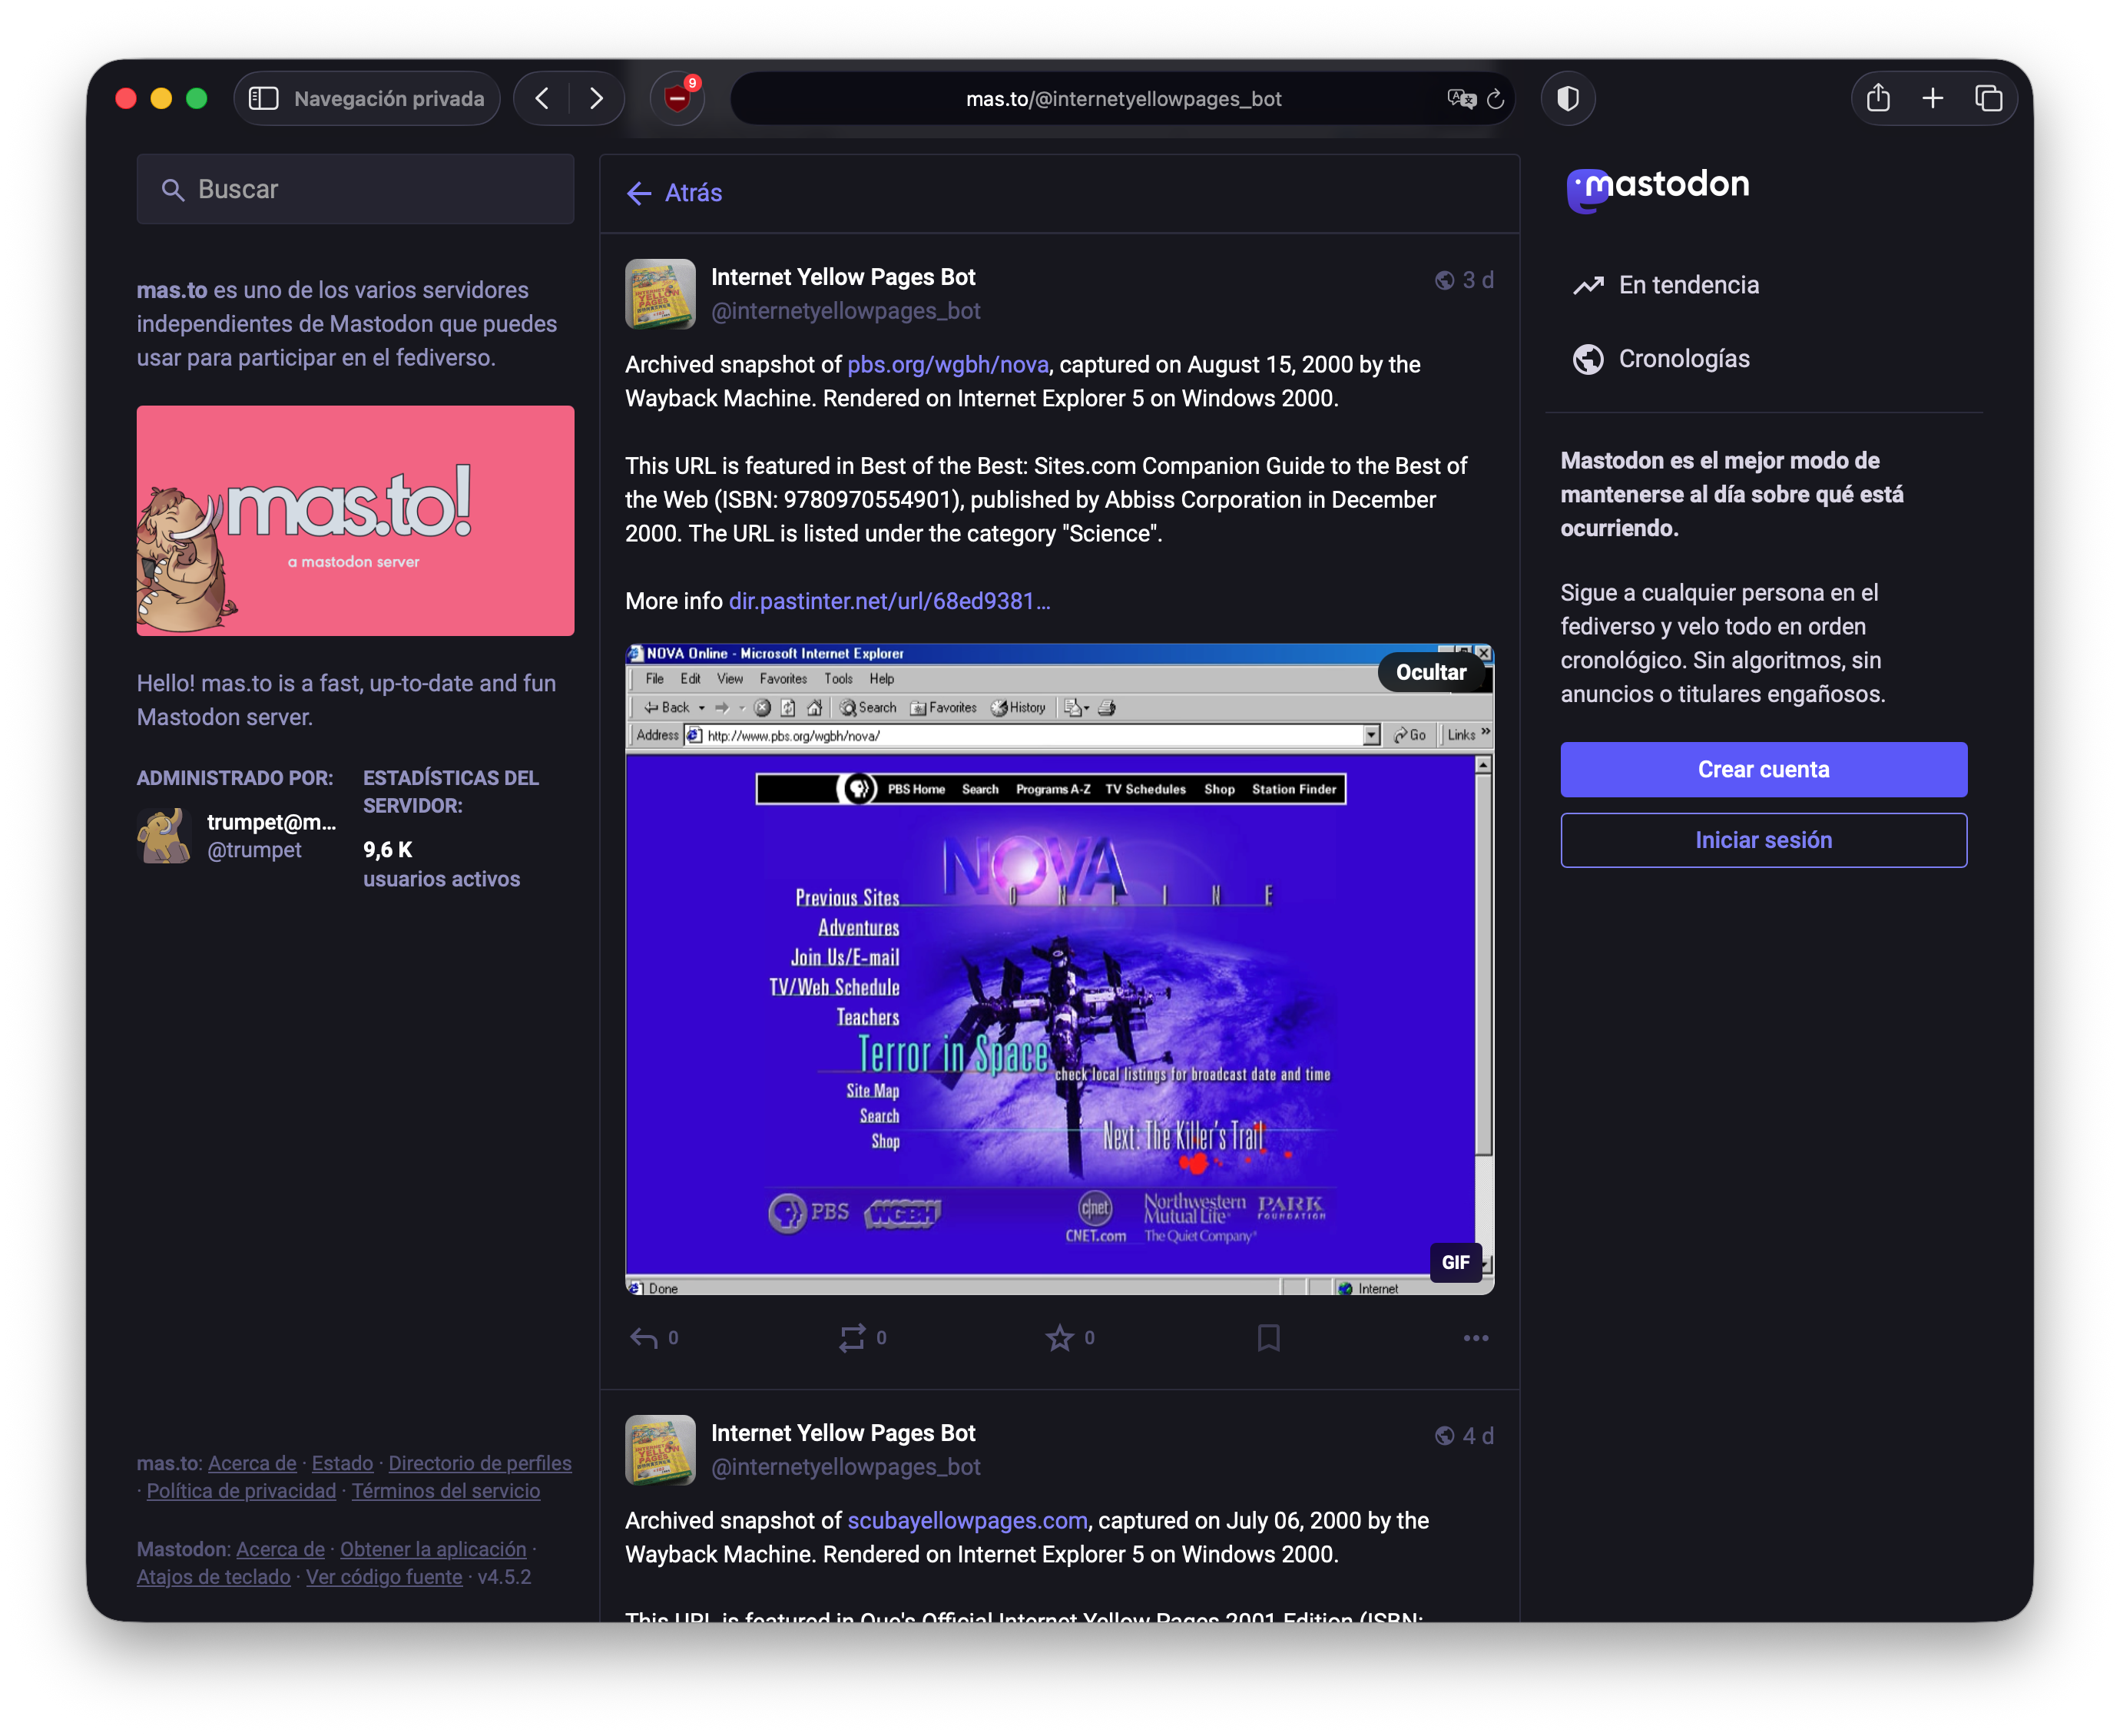Image resolution: width=2120 pixels, height=1736 pixels.
Task: Click the privacy shield icon beside the address bar
Action: click(x=1568, y=98)
